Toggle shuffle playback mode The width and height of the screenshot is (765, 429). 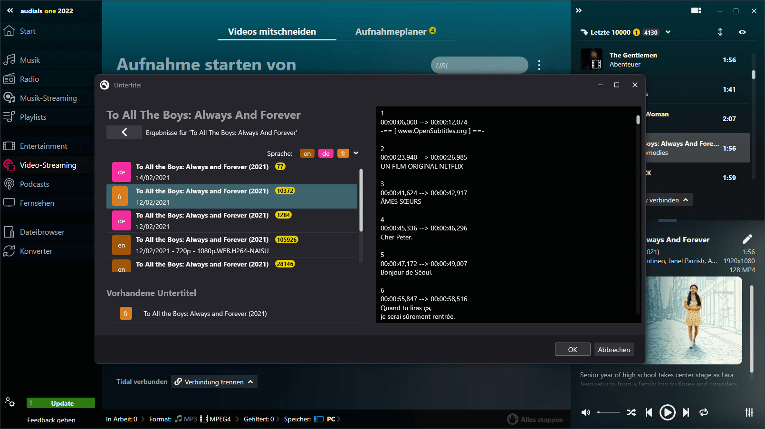pyautogui.click(x=631, y=412)
